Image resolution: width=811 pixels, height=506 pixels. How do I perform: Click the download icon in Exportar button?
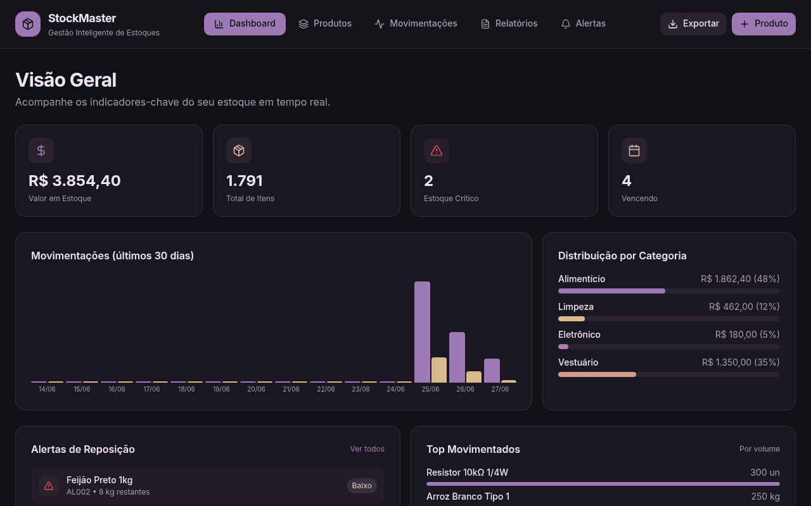pyautogui.click(x=673, y=24)
